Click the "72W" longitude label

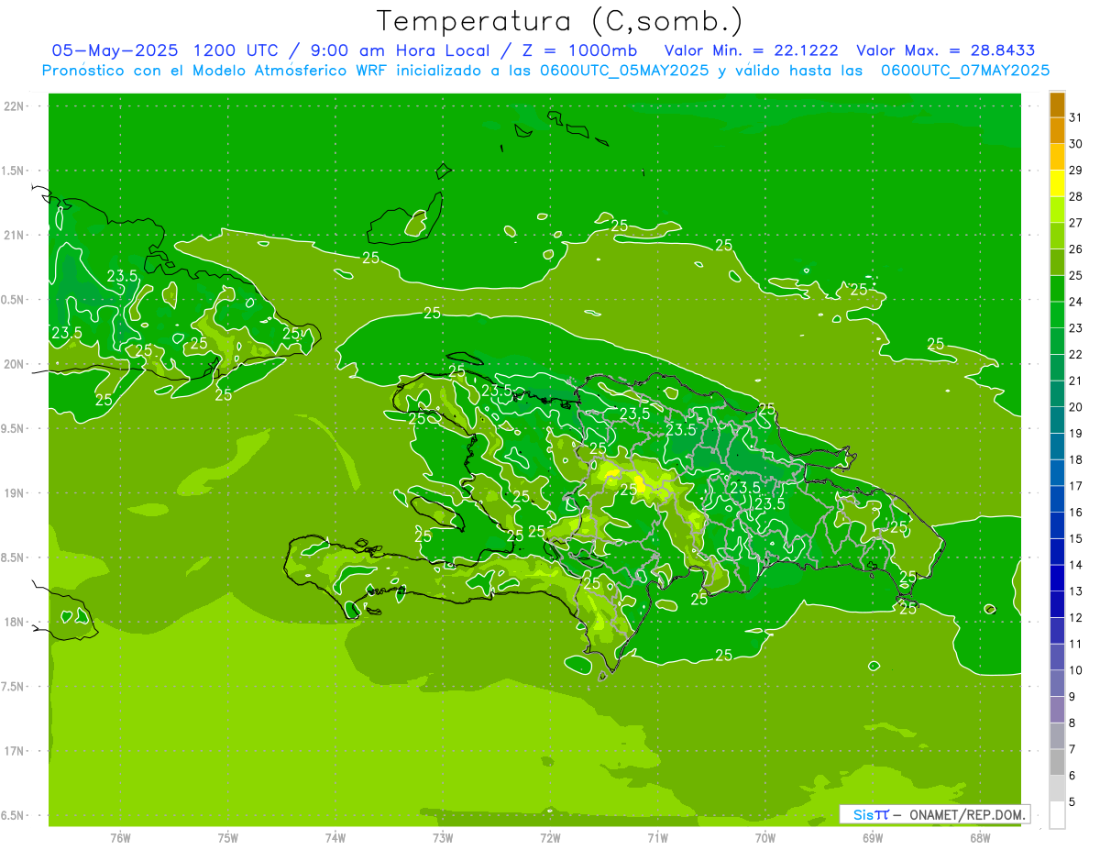pos(551,838)
